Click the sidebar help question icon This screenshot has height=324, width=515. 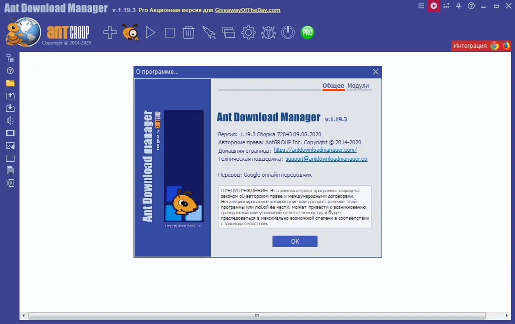[x=10, y=70]
